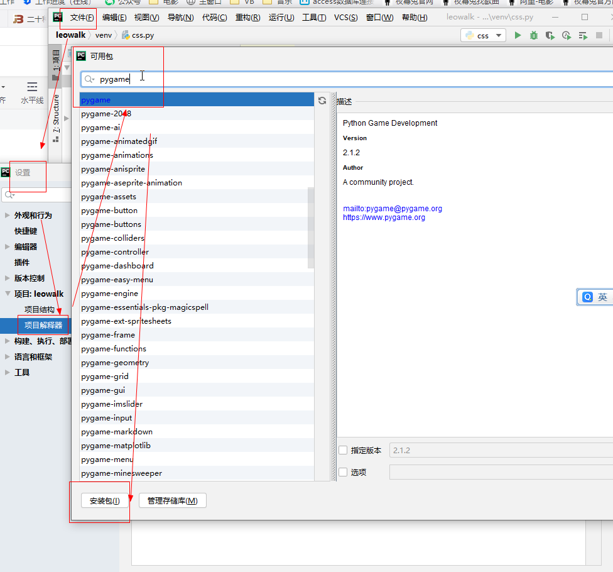Click the 管理存储库(M) button
613x572 pixels.
172,500
